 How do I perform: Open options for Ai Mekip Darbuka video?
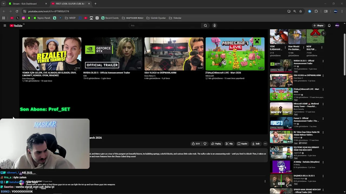323,162
